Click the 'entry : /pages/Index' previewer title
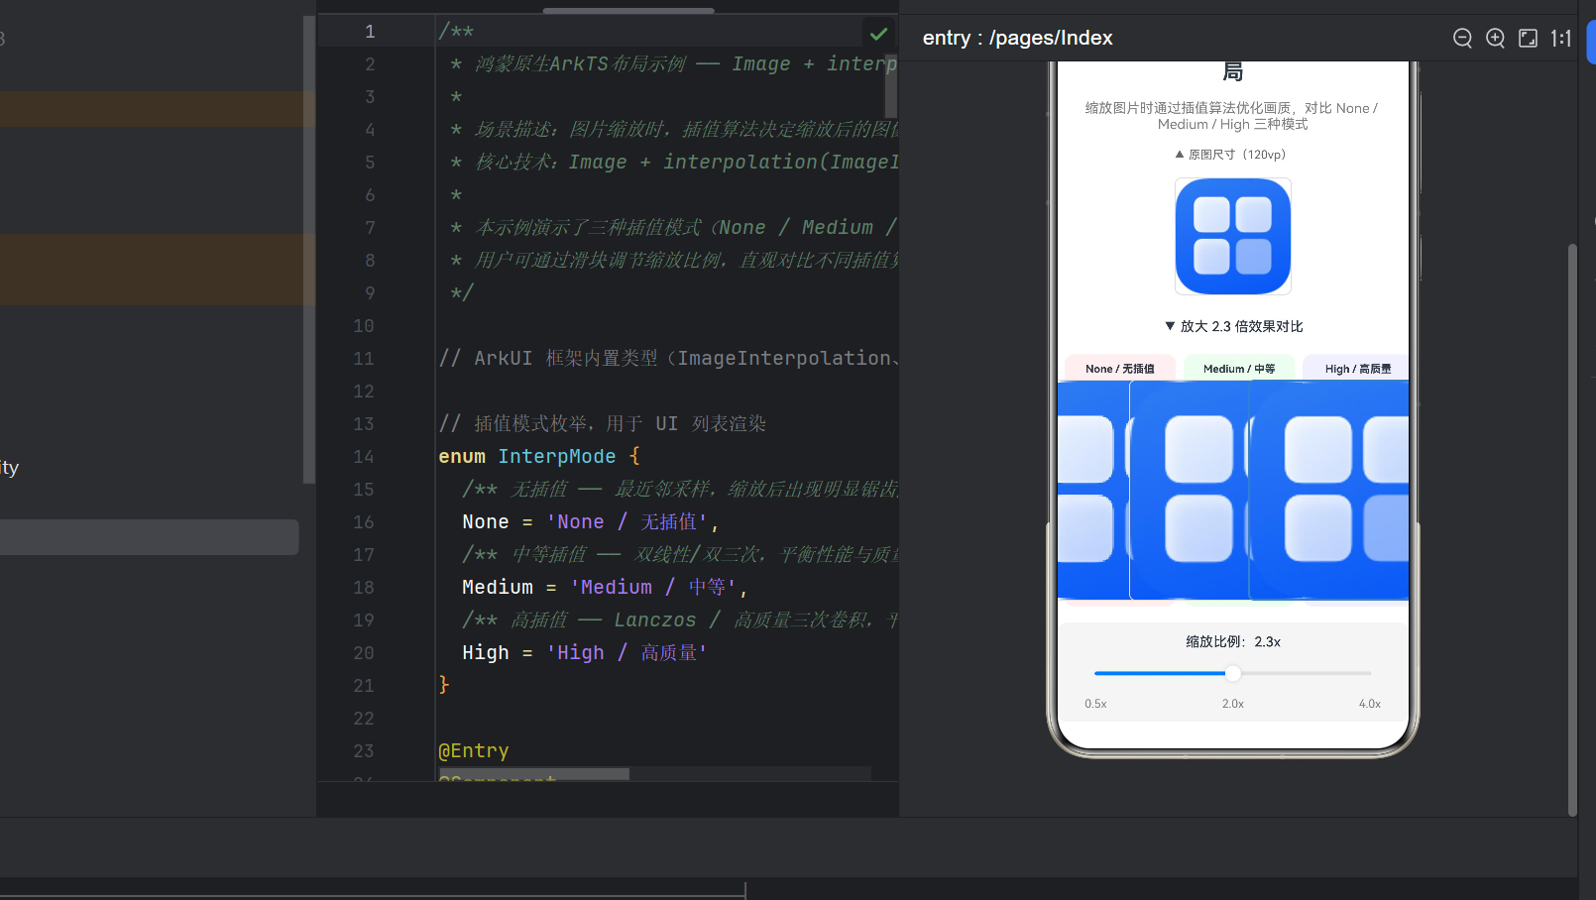This screenshot has height=900, width=1596. pos(1017,38)
